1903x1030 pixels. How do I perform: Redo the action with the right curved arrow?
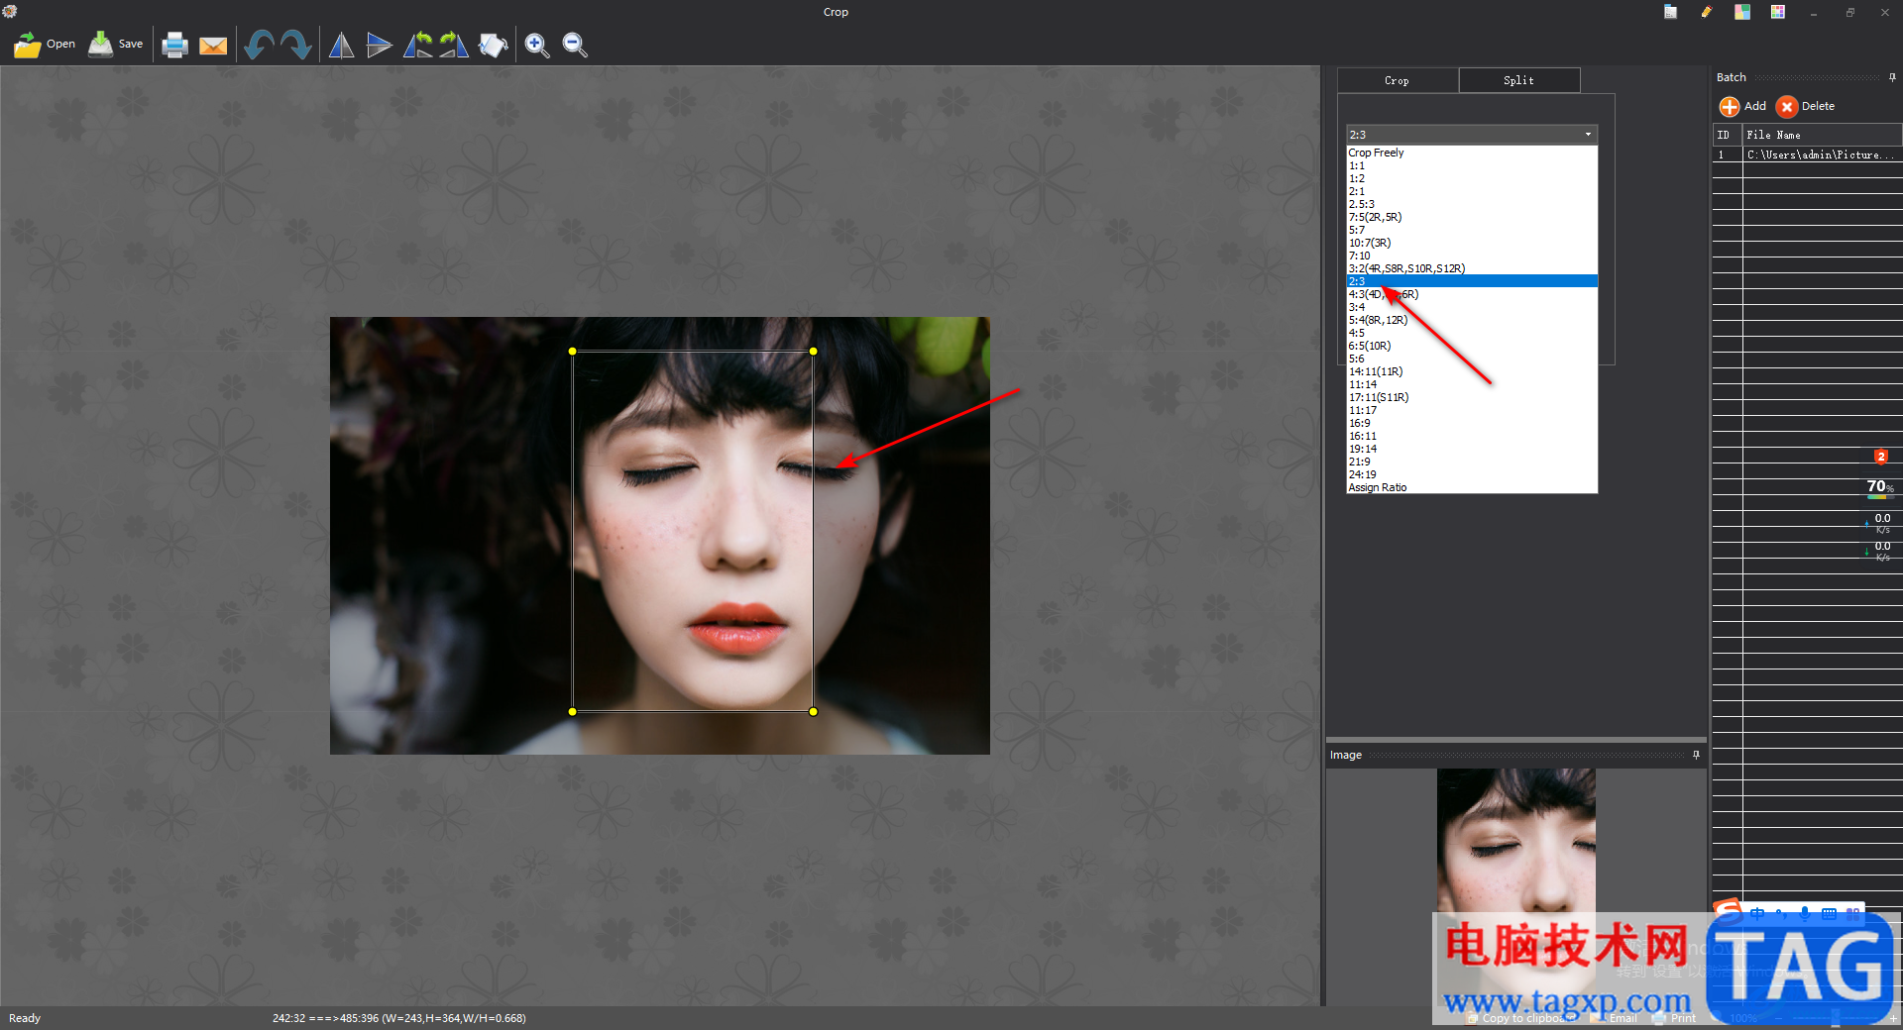click(296, 45)
